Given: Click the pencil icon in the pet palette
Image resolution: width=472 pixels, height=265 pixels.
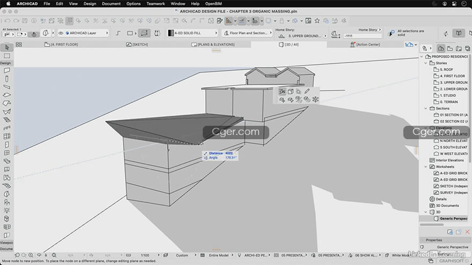Looking at the screenshot, I should tap(307, 92).
